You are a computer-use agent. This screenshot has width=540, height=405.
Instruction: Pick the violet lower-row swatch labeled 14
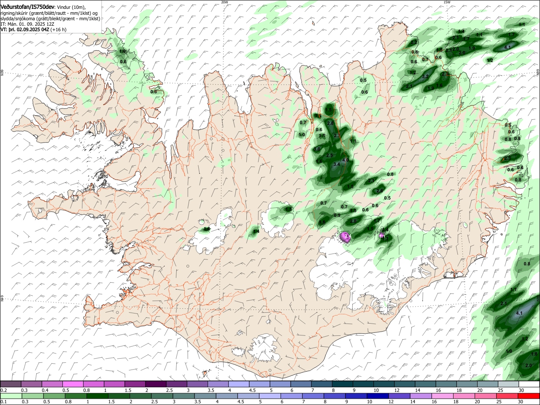click(x=421, y=396)
